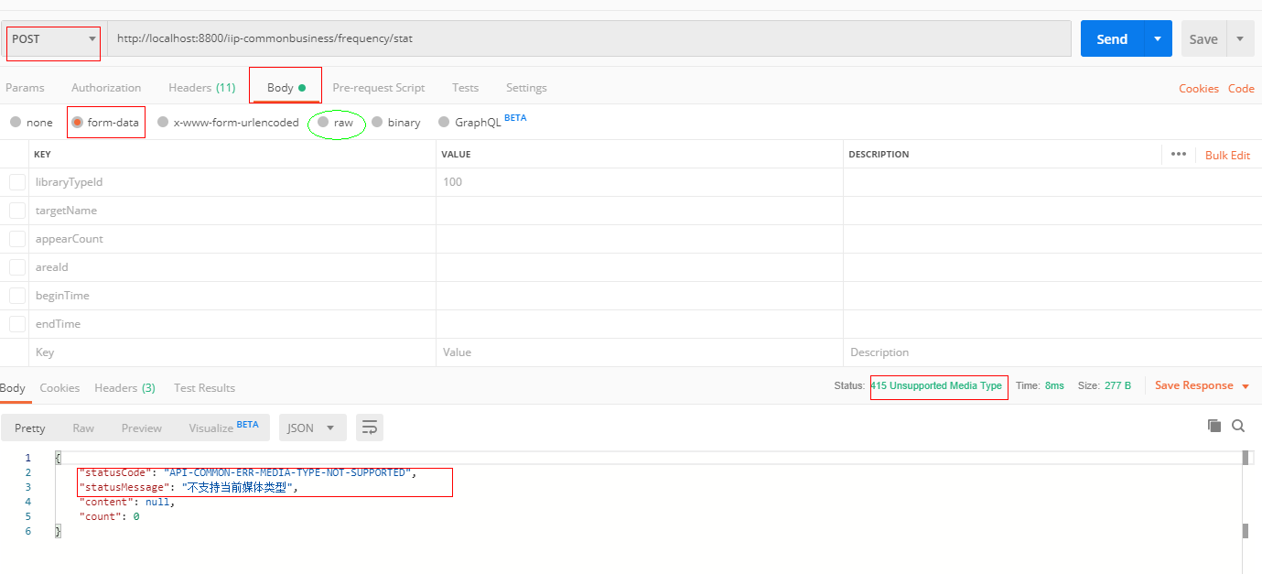1262x574 pixels.
Task: Click the appearCount key cell
Action: click(232, 239)
